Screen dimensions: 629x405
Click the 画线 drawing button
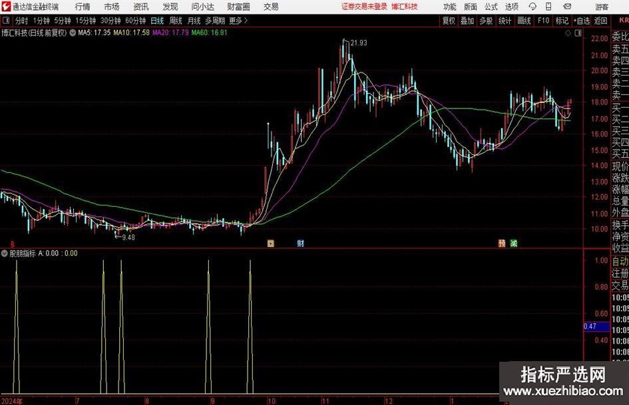click(x=523, y=21)
